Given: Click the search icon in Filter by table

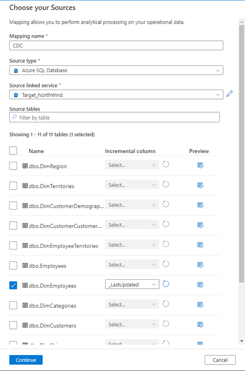Looking at the screenshot, I should (x=14, y=117).
